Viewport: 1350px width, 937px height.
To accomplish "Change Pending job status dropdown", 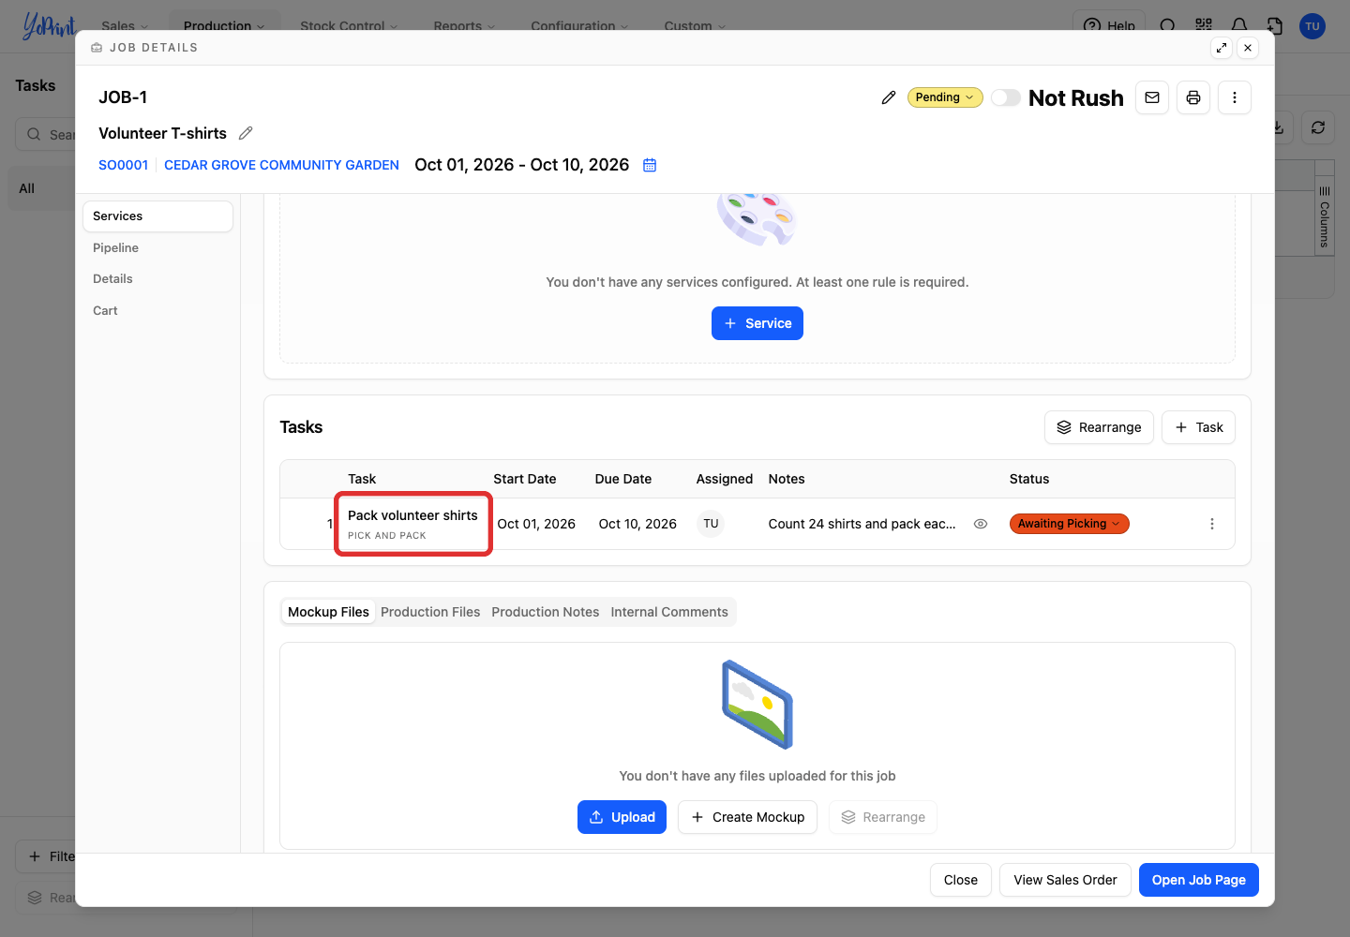I will (945, 97).
